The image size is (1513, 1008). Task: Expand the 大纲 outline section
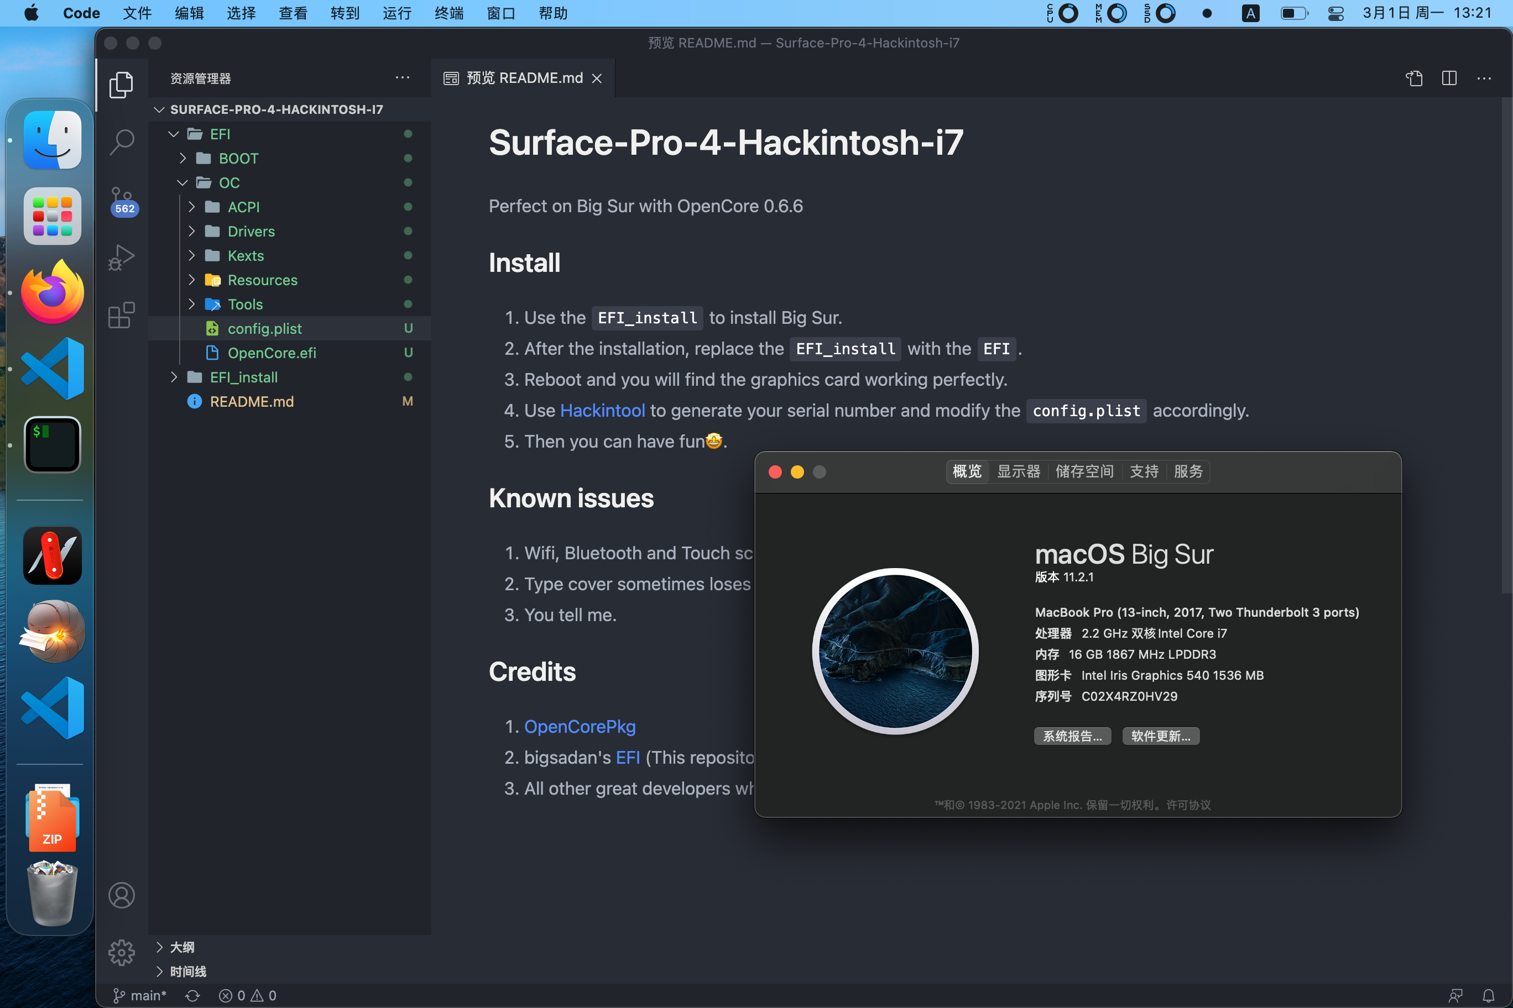click(289, 947)
